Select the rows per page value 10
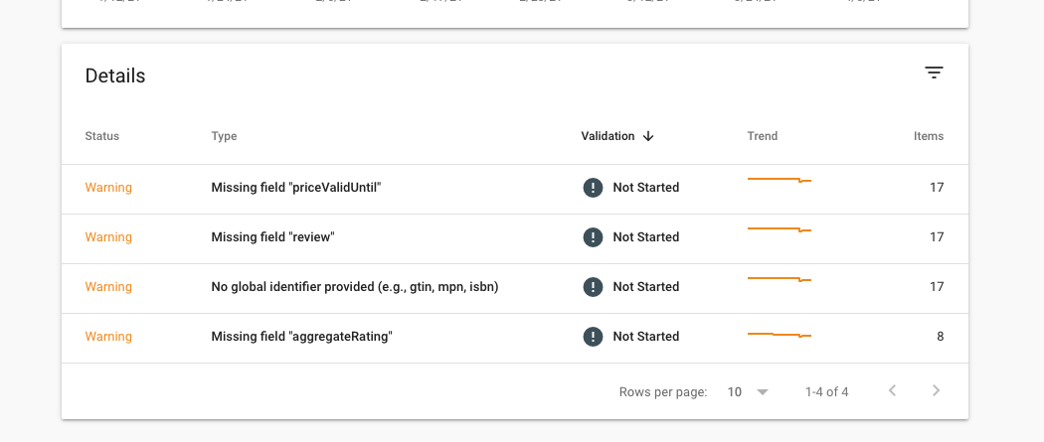 [735, 392]
